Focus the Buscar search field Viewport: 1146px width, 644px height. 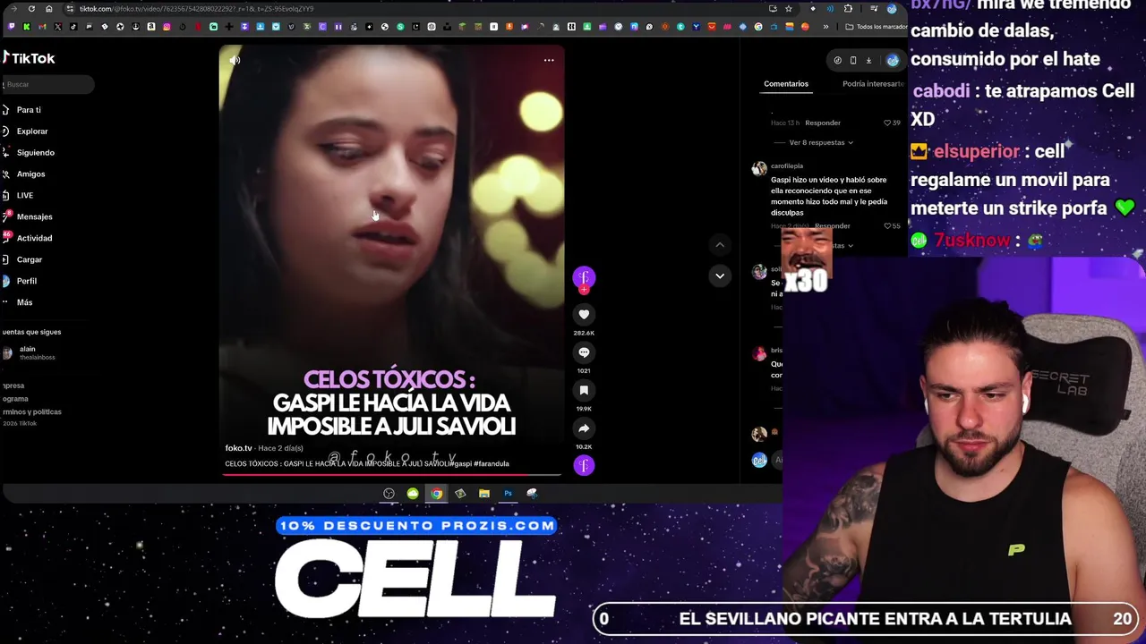pyautogui.click(x=47, y=84)
